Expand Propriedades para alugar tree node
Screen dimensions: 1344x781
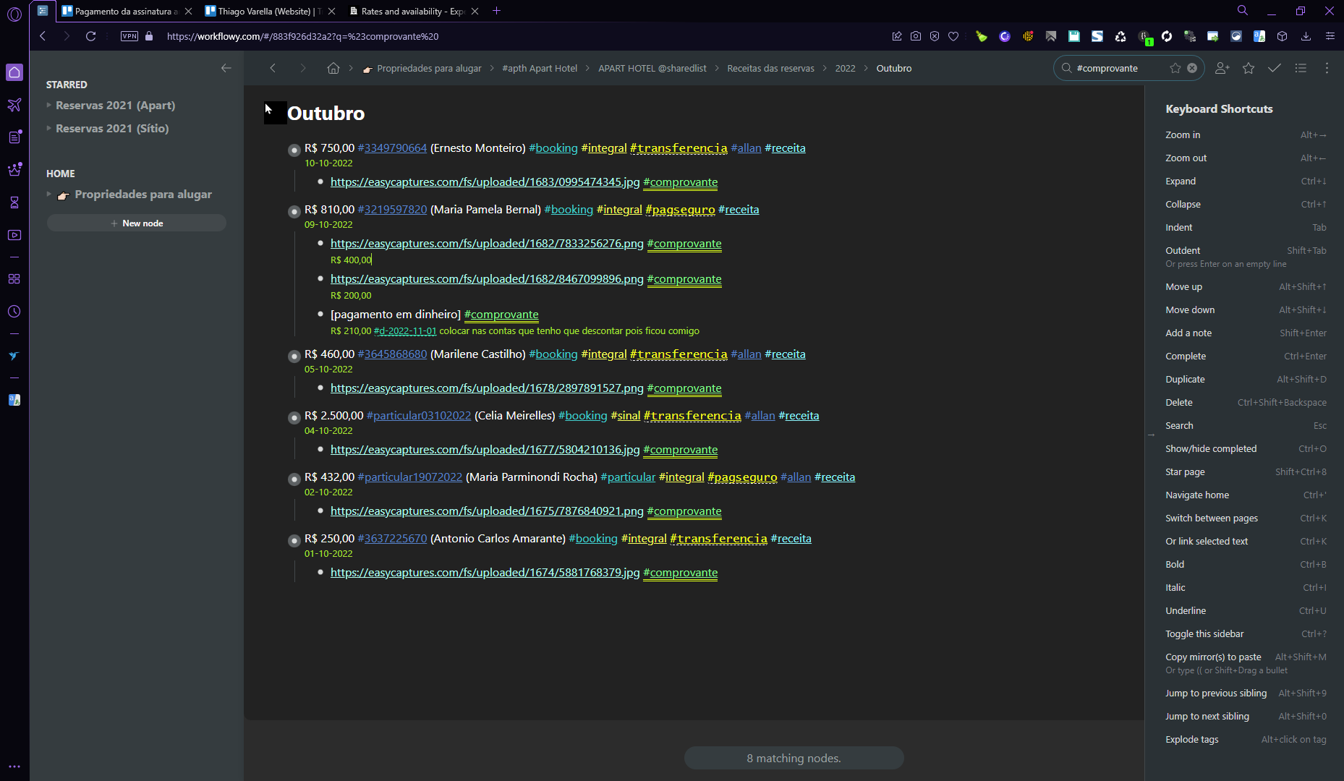click(48, 195)
